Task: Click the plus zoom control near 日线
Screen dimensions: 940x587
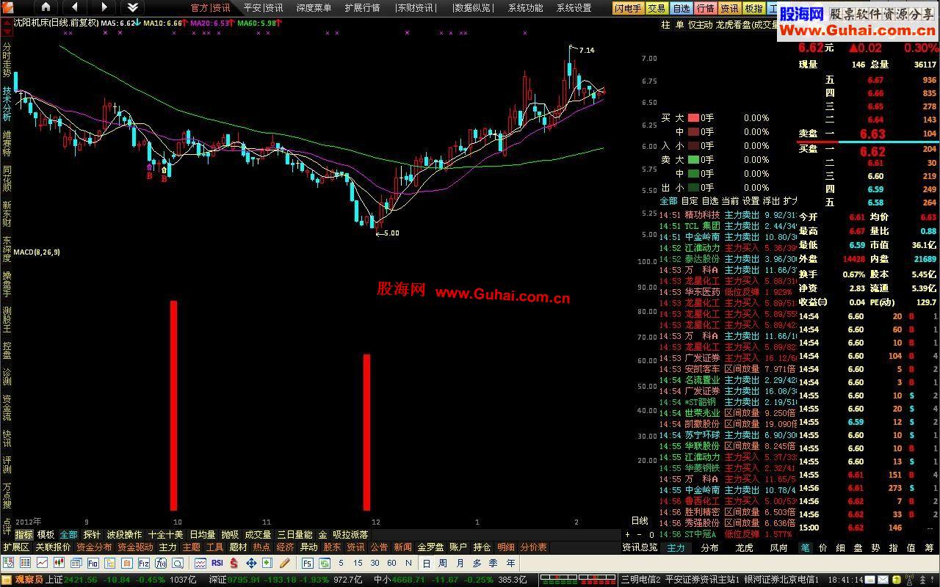Action: pos(627,535)
